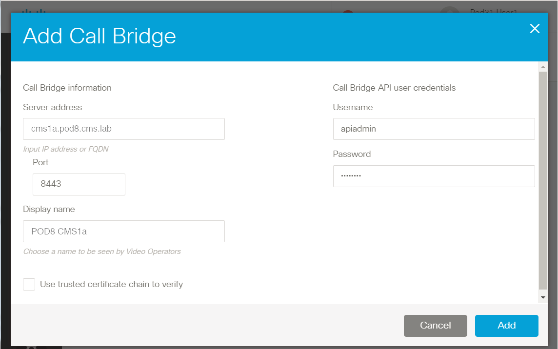Click the Username field containing apiadmin

[x=434, y=129]
